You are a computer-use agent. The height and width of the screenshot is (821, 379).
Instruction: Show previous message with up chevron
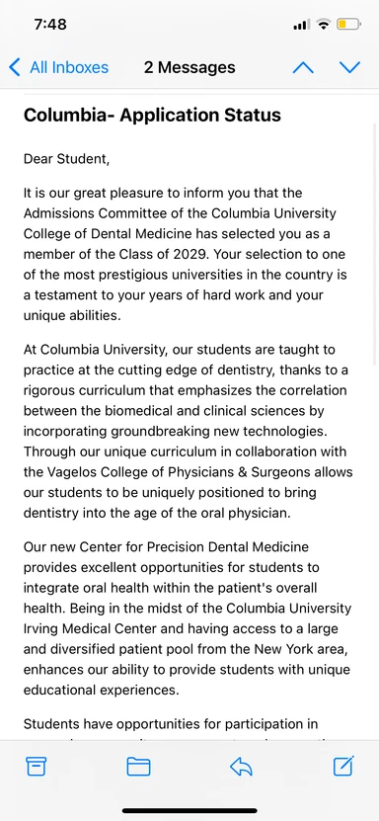tap(303, 67)
